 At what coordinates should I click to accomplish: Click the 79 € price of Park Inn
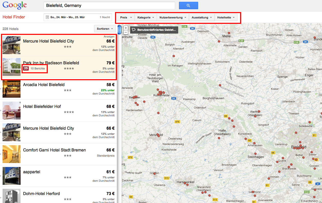(110, 63)
